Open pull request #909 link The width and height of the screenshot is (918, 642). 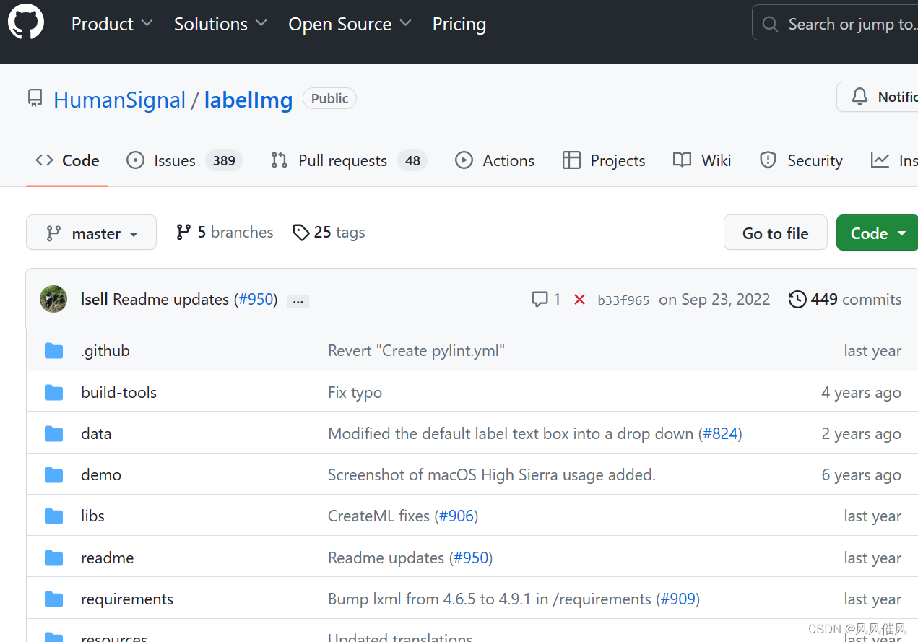678,599
